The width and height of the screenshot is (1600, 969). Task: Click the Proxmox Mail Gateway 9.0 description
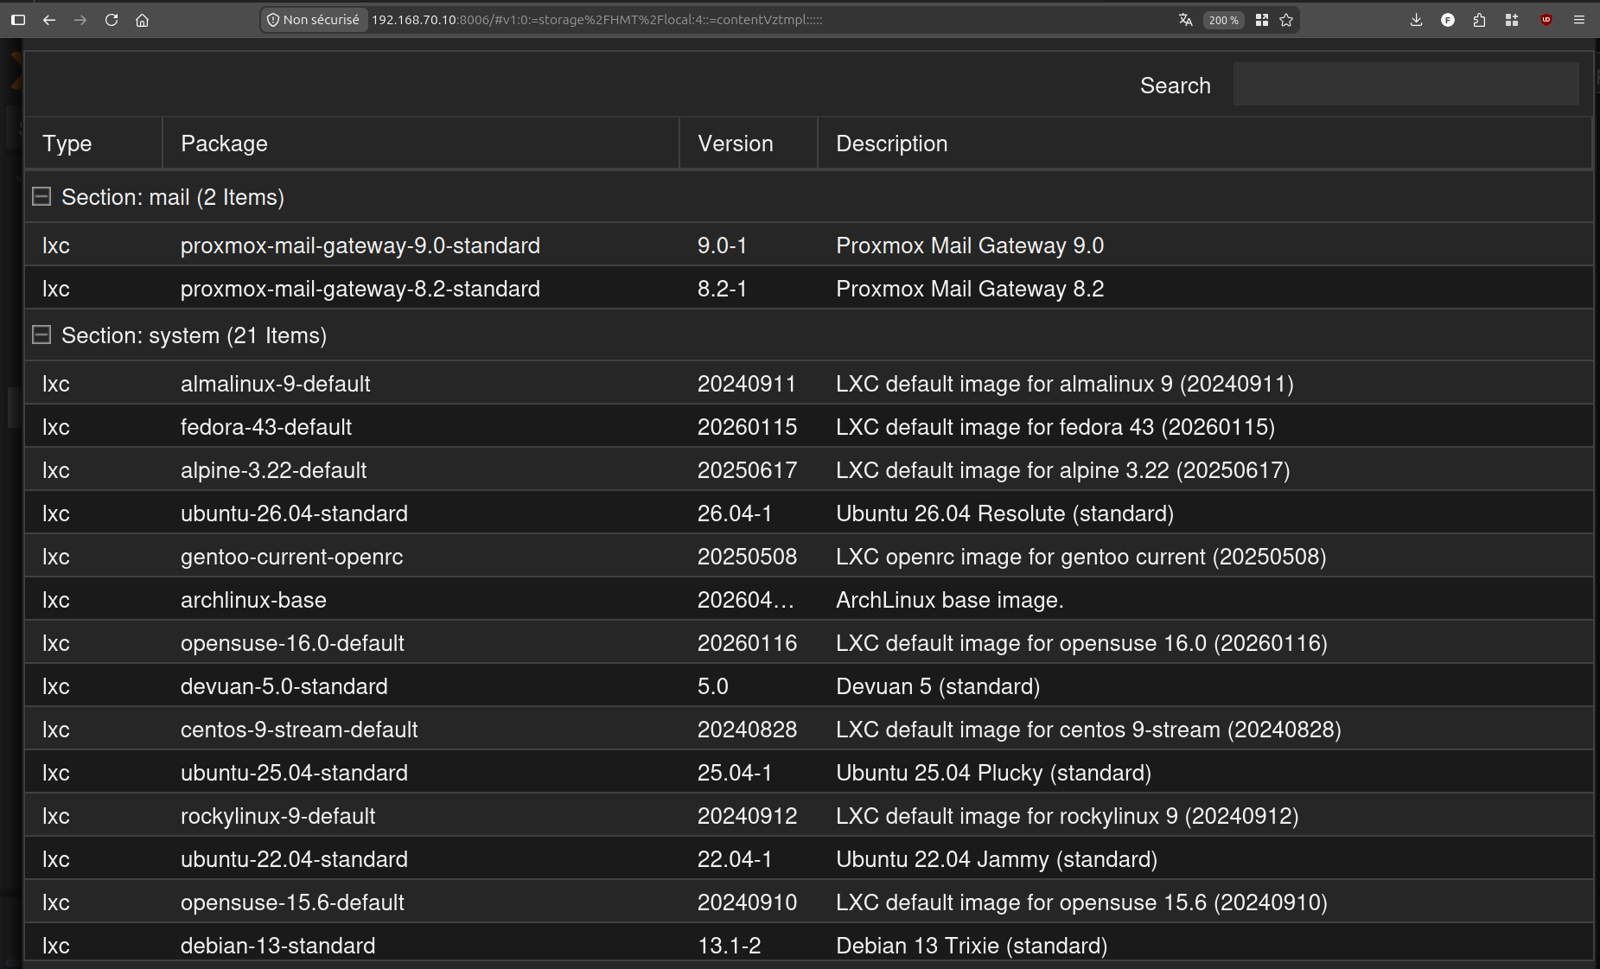970,245
